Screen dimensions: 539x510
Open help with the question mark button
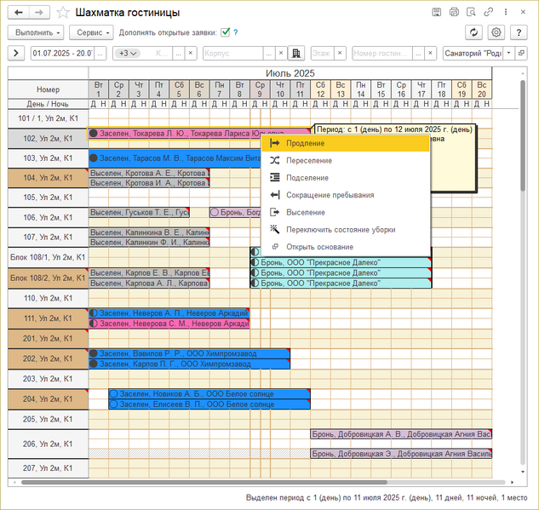[519, 32]
